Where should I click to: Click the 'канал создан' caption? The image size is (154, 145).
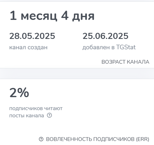pos(28,47)
